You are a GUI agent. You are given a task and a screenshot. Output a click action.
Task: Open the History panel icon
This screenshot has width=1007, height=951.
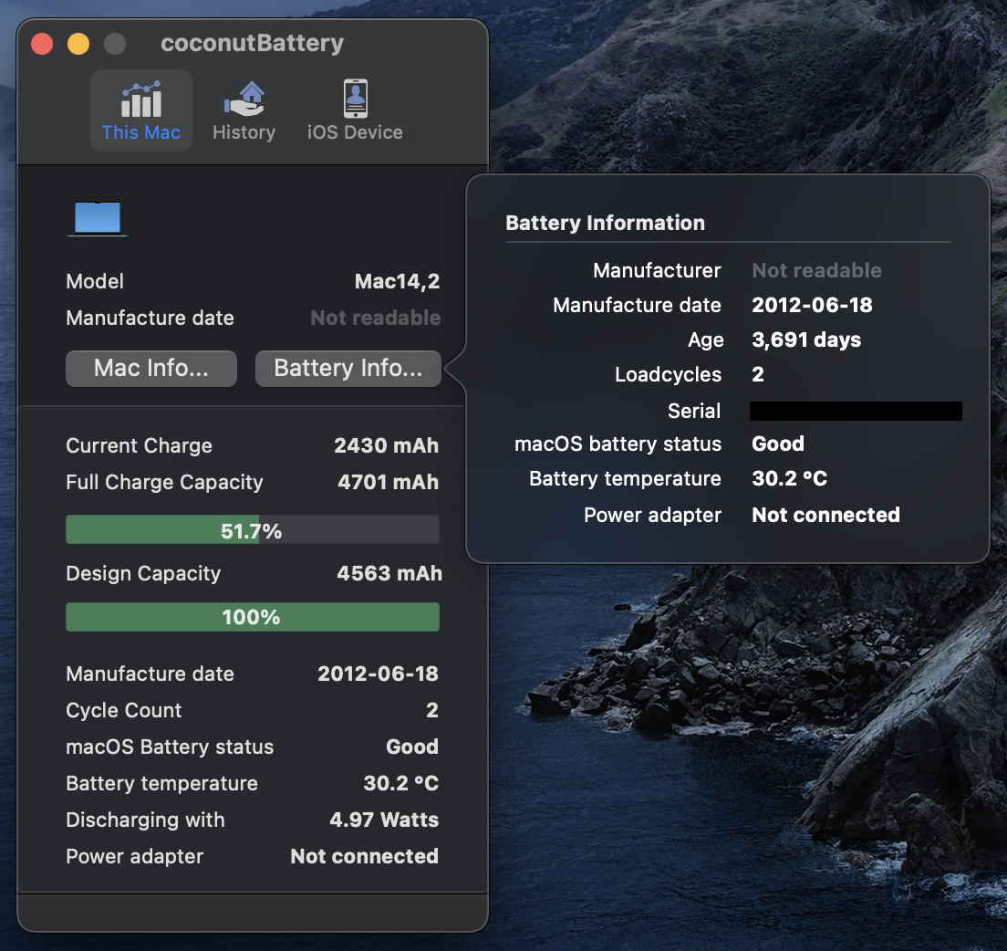pos(244,110)
